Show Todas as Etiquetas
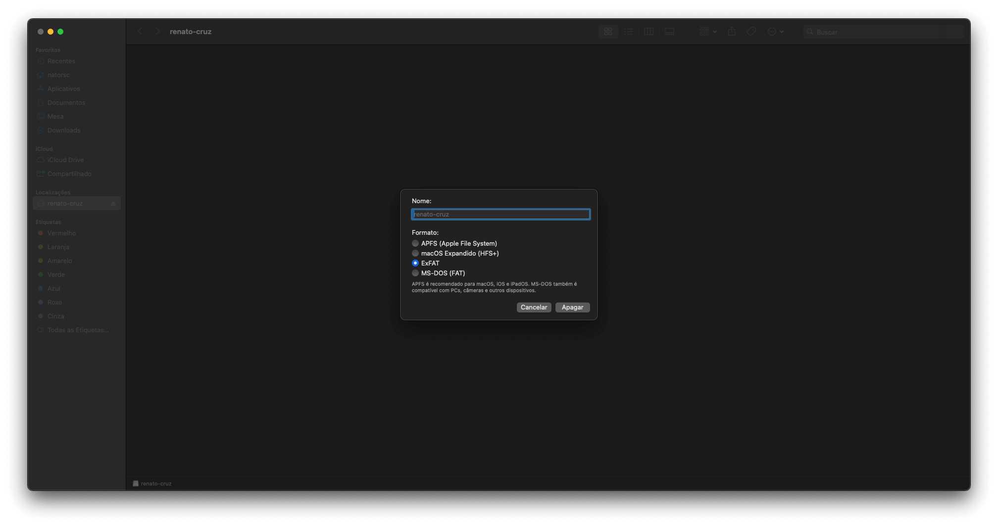The image size is (998, 527). pyautogui.click(x=77, y=330)
